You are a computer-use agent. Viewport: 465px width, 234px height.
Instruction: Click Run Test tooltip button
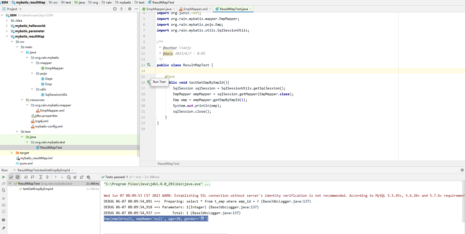pyautogui.click(x=159, y=82)
